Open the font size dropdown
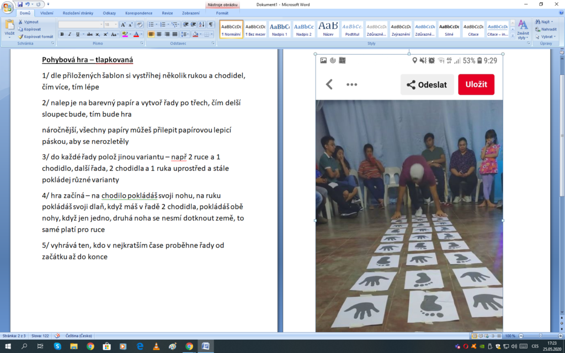The width and height of the screenshot is (565, 353). click(x=116, y=24)
